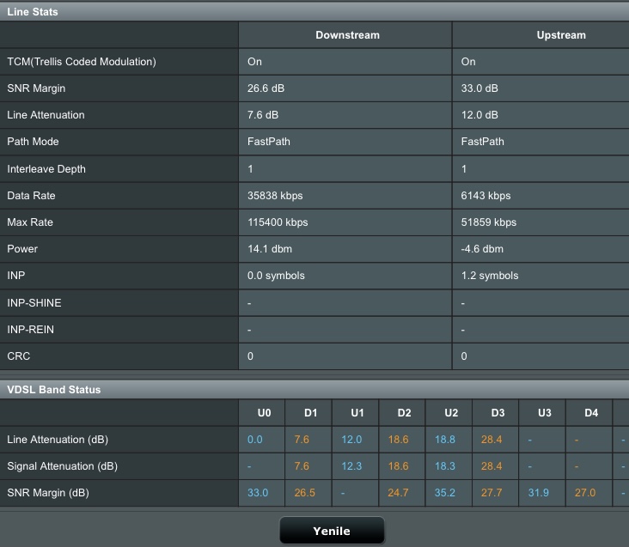This screenshot has height=547, width=629.
Task: Select downstream Line Attenuation 7.6 dB
Action: [x=263, y=115]
